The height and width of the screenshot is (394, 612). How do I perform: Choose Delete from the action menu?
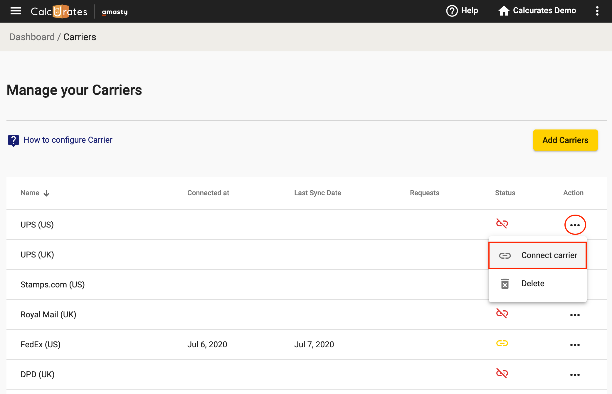[x=537, y=284]
